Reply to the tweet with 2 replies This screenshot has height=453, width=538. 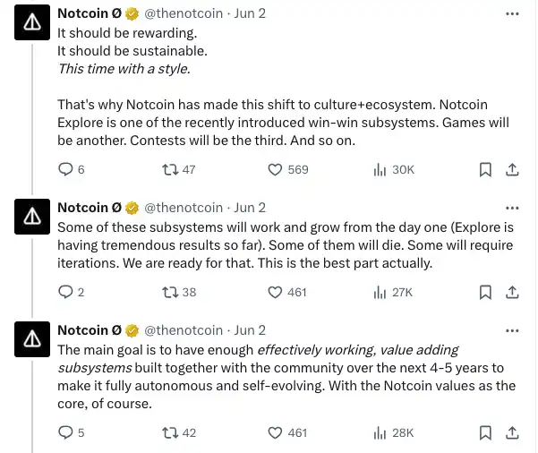pos(64,292)
